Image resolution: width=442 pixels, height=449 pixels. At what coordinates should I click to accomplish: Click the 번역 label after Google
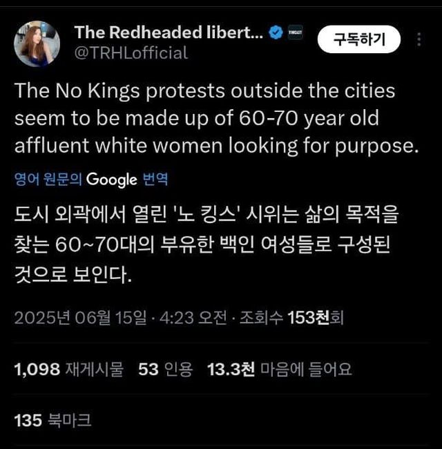(155, 180)
